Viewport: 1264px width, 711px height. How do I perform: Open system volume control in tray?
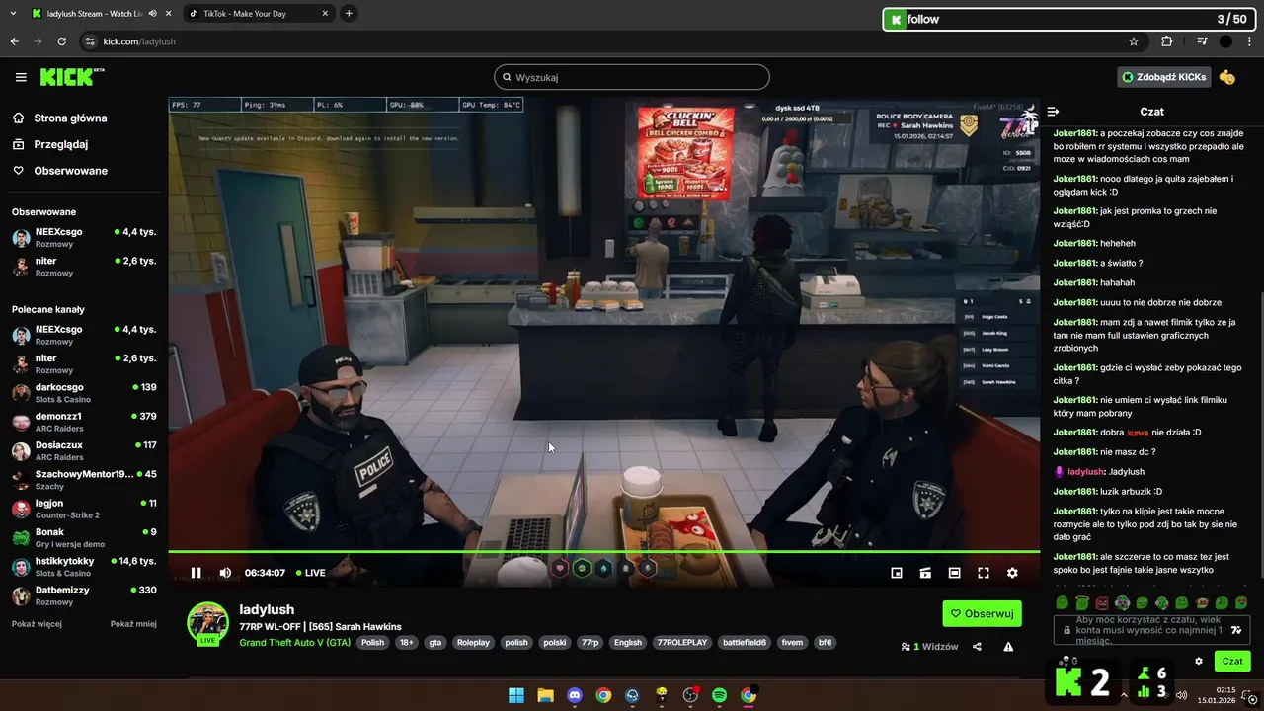point(1182,695)
